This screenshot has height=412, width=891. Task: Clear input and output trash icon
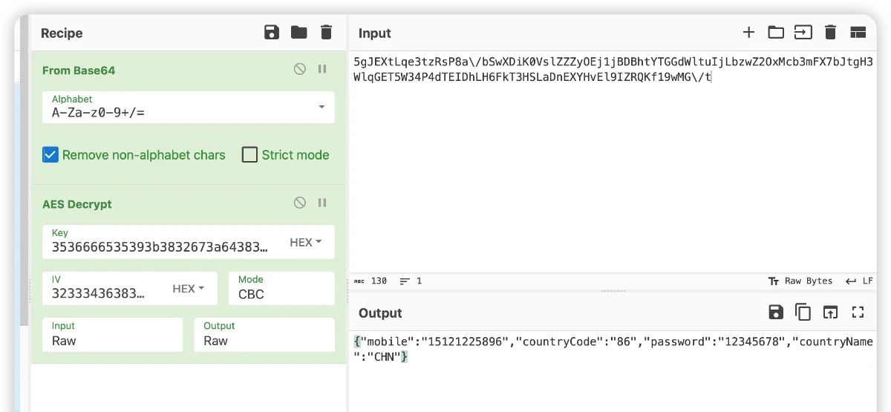831,32
